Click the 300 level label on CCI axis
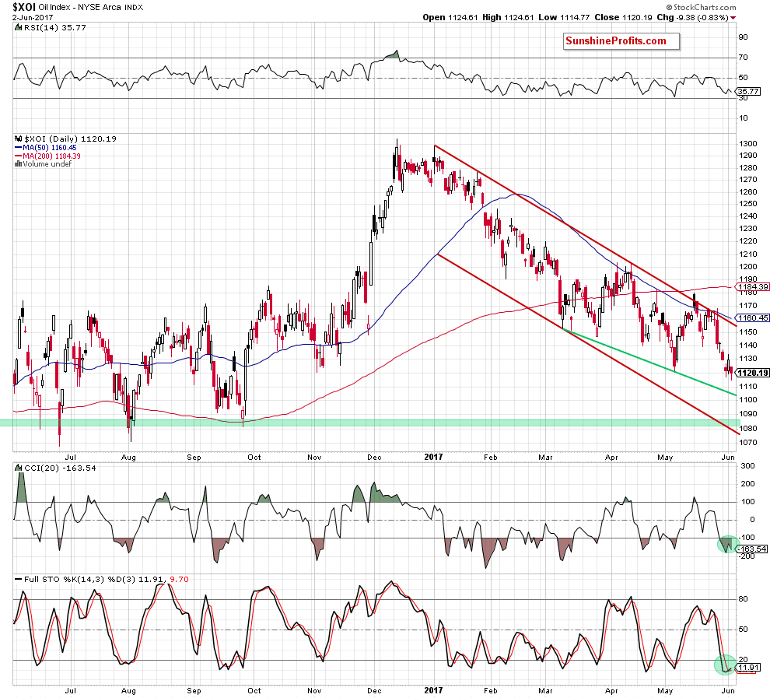Image resolution: width=770 pixels, height=698 pixels. [x=748, y=466]
